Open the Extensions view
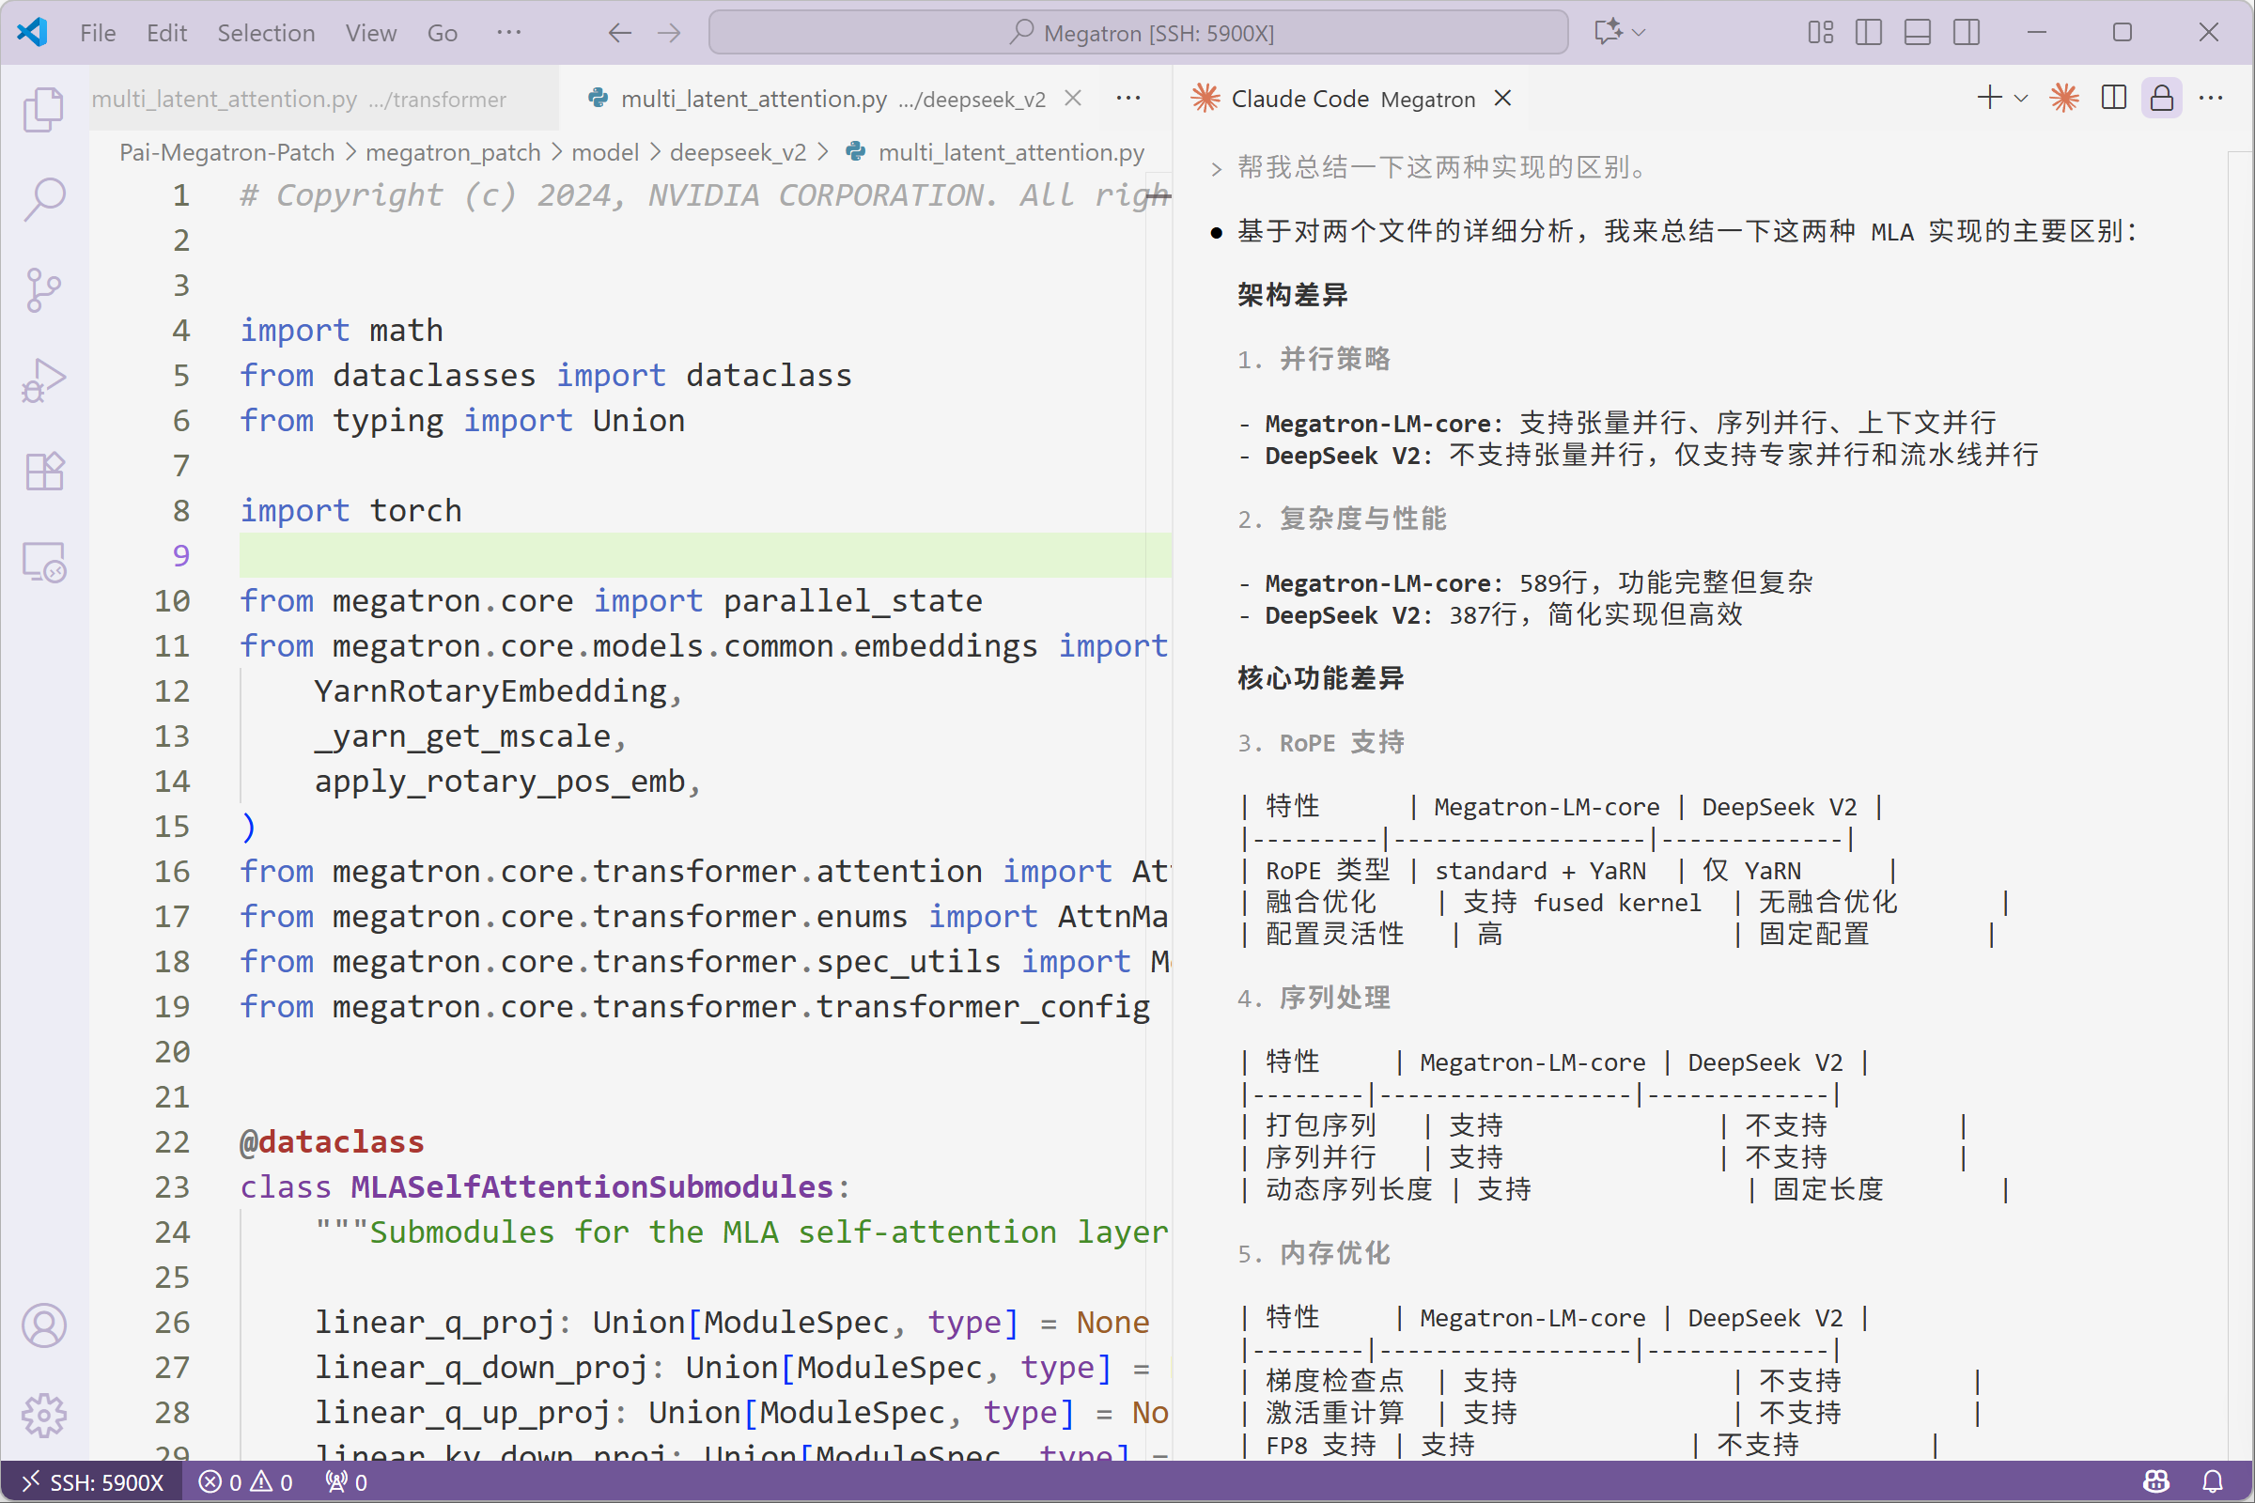The width and height of the screenshot is (2255, 1503). pyautogui.click(x=44, y=471)
